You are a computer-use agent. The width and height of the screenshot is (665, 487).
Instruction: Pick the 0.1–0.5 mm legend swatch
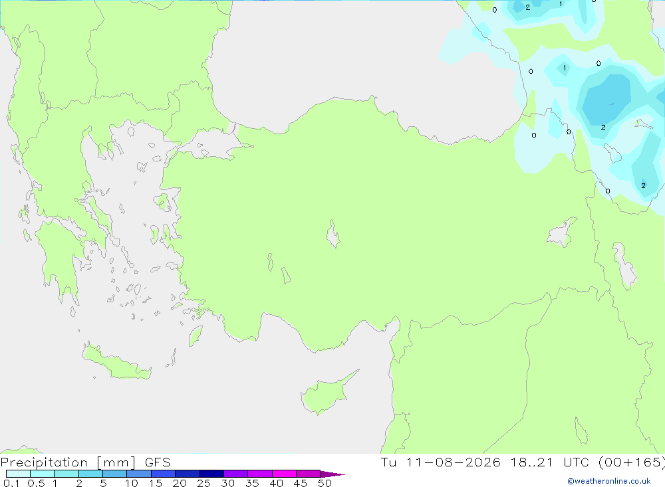pos(18,474)
